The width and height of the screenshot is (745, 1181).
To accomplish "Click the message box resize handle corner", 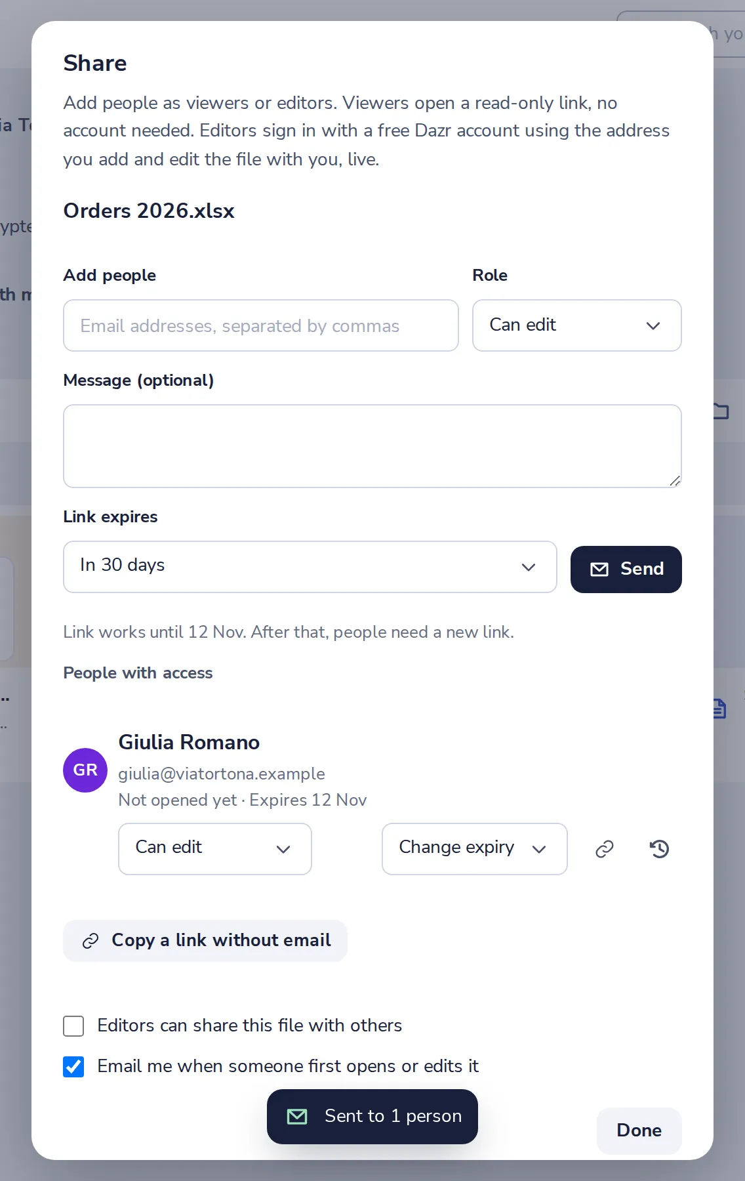I will (675, 481).
